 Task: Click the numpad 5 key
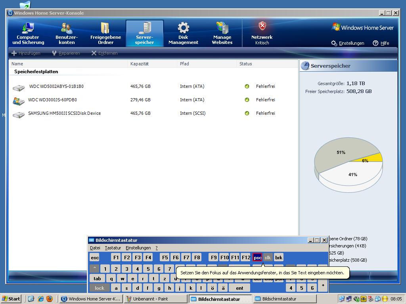tap(301, 288)
